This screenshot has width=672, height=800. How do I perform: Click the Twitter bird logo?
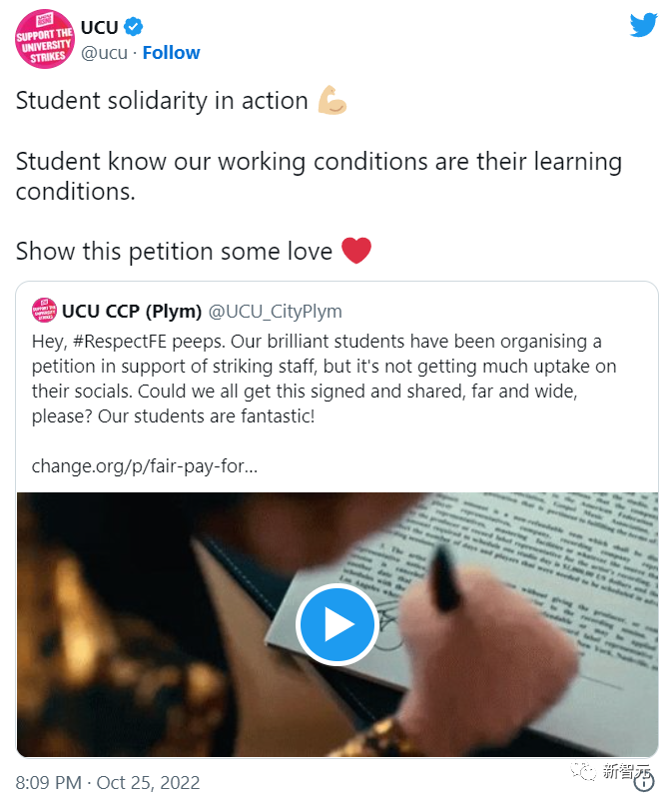[x=644, y=26]
